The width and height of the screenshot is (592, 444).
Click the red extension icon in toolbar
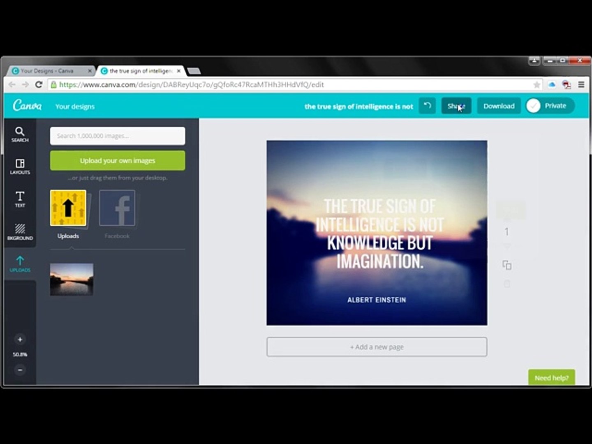(x=567, y=85)
